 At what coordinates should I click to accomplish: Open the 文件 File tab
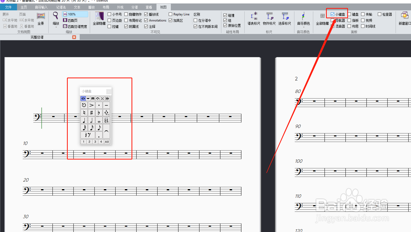click(9, 7)
